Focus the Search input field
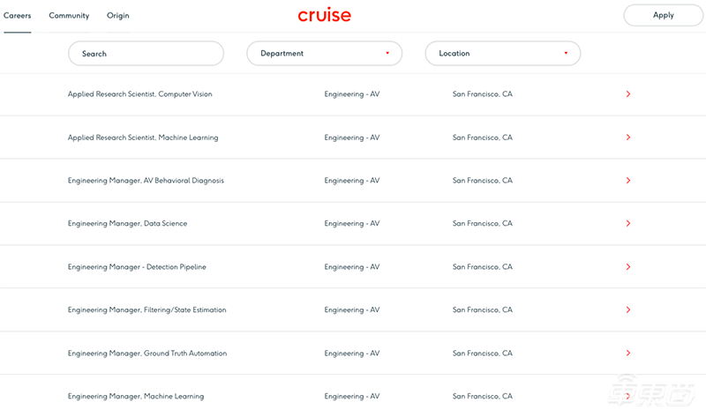The width and height of the screenshot is (706, 417). coord(146,54)
